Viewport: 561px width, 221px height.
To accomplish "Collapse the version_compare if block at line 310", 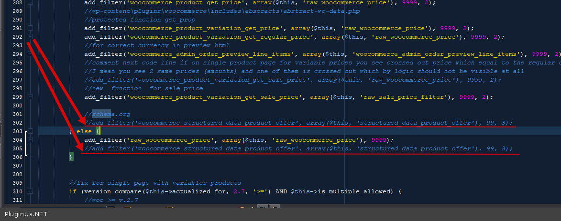I will [x=31, y=191].
